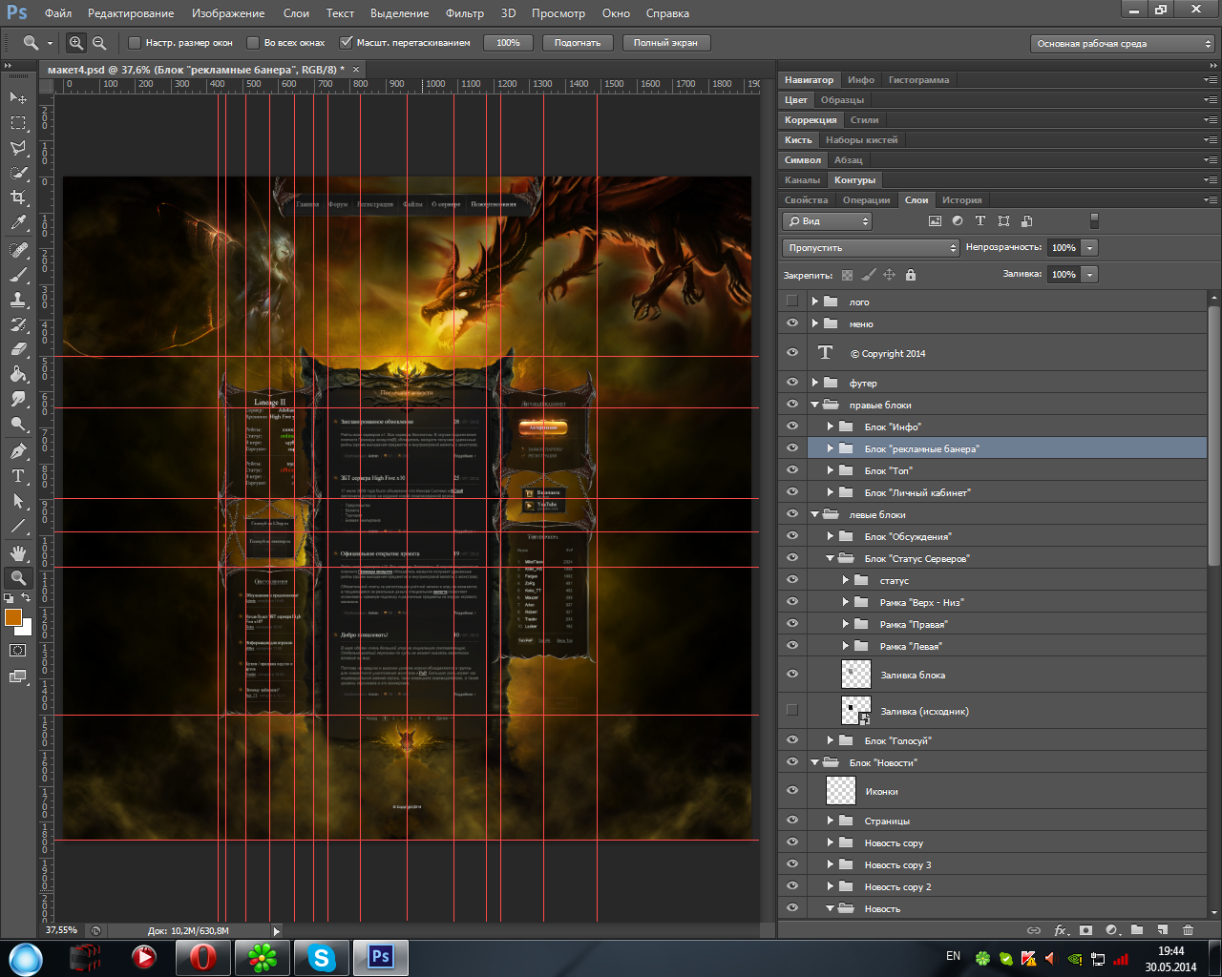Collapse the 'Блок "Новости"' group
The image size is (1222, 977).
815,762
